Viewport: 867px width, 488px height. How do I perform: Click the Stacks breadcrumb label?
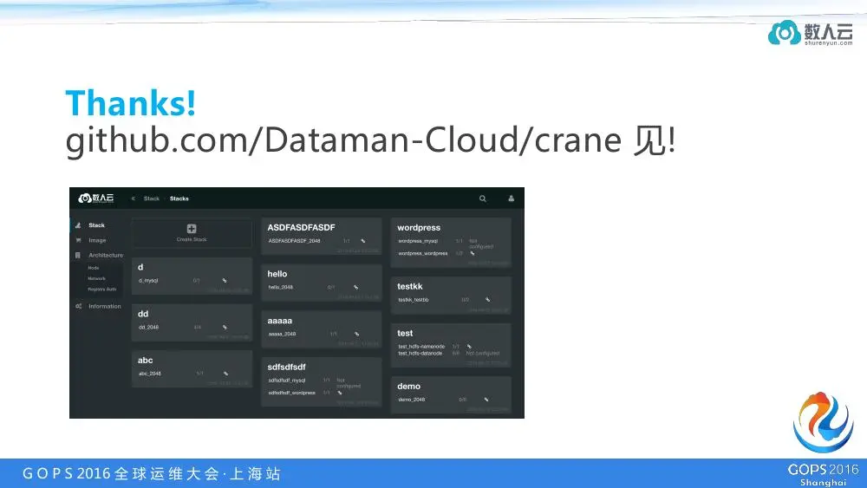(179, 198)
